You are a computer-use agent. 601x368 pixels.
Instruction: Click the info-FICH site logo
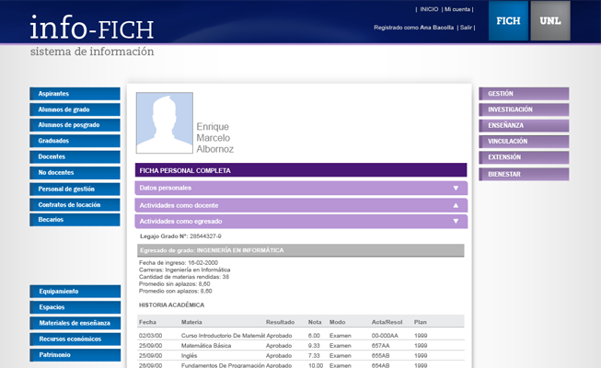point(91,29)
